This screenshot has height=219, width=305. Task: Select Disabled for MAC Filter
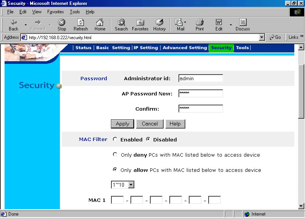148,140
